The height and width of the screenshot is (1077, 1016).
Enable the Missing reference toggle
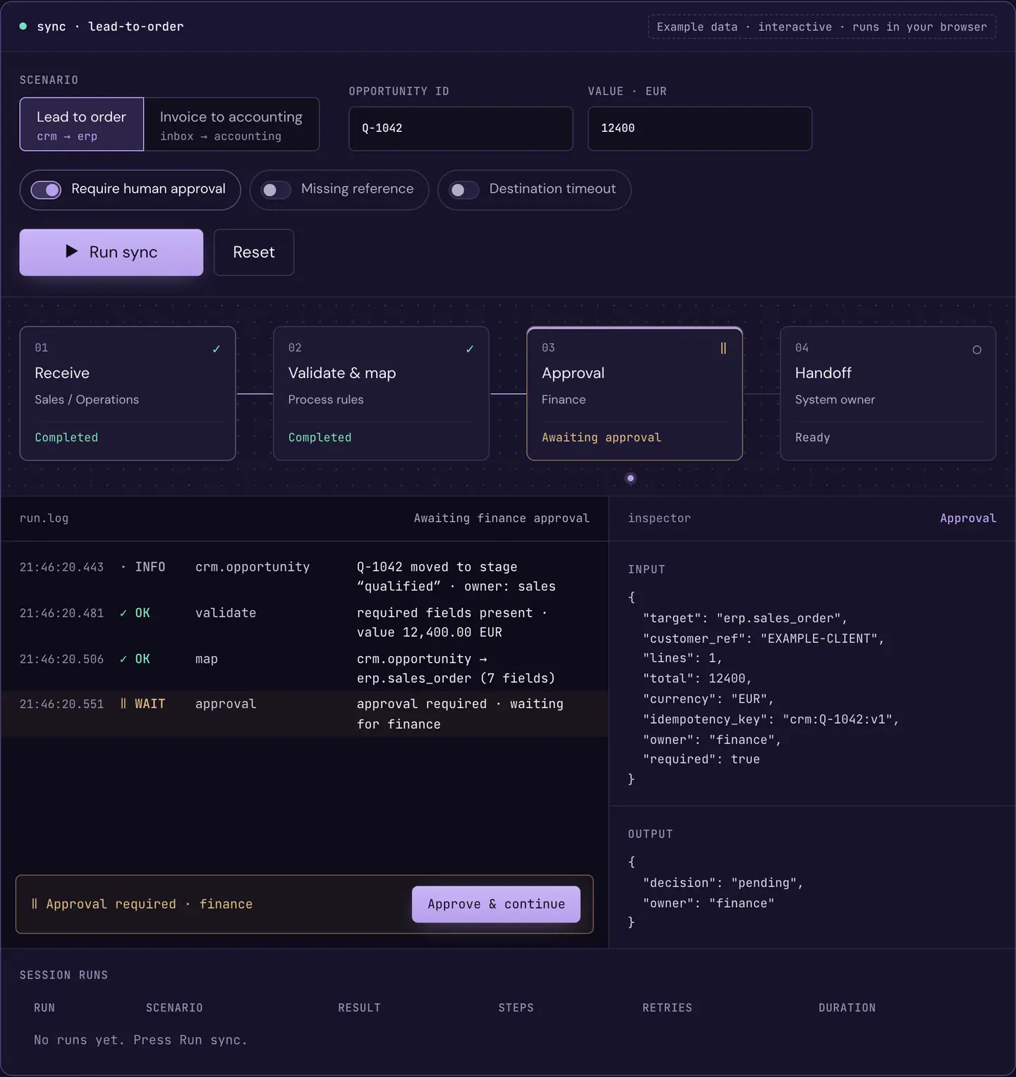tap(276, 190)
